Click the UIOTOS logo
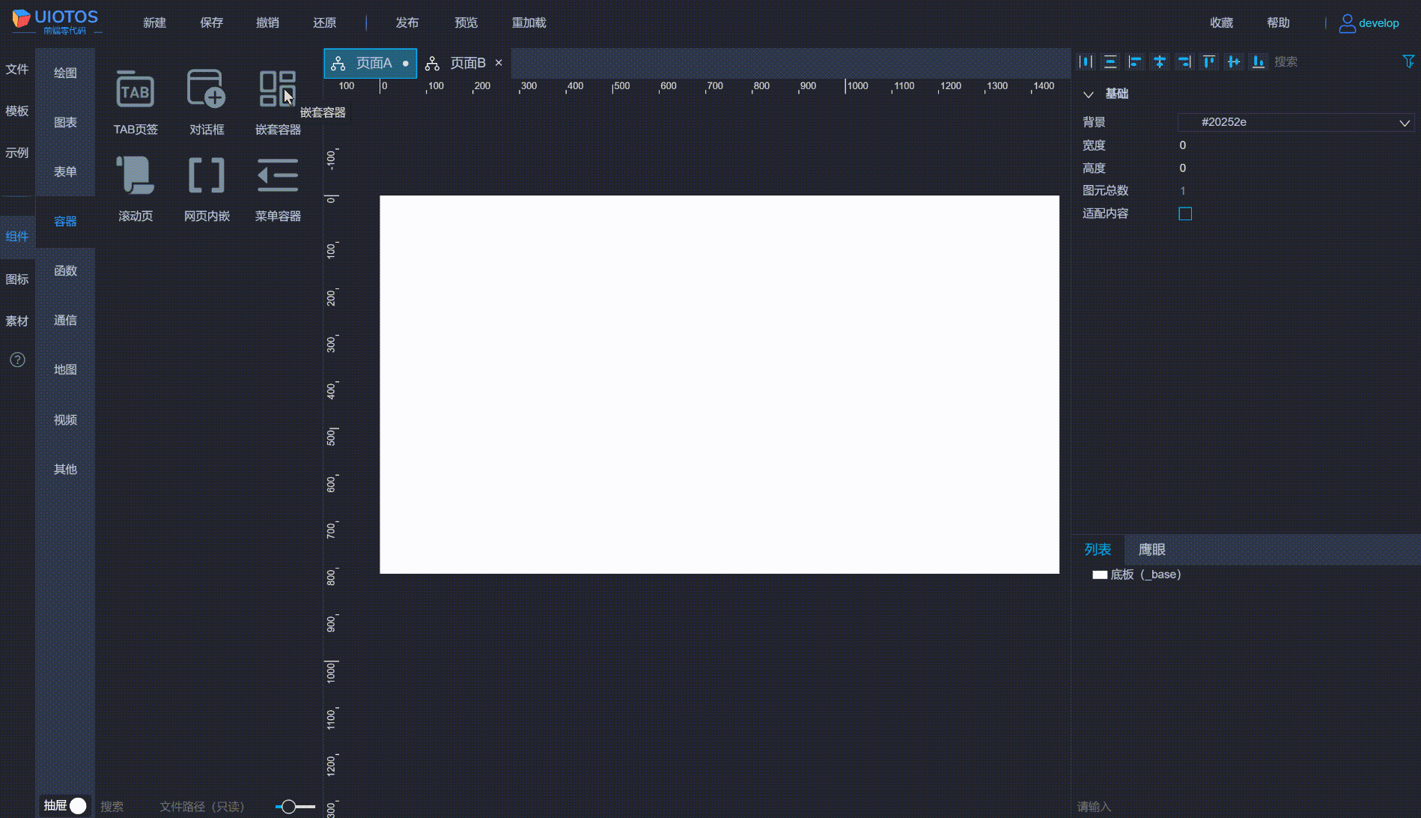Screen dimensions: 1421x818 [55, 21]
